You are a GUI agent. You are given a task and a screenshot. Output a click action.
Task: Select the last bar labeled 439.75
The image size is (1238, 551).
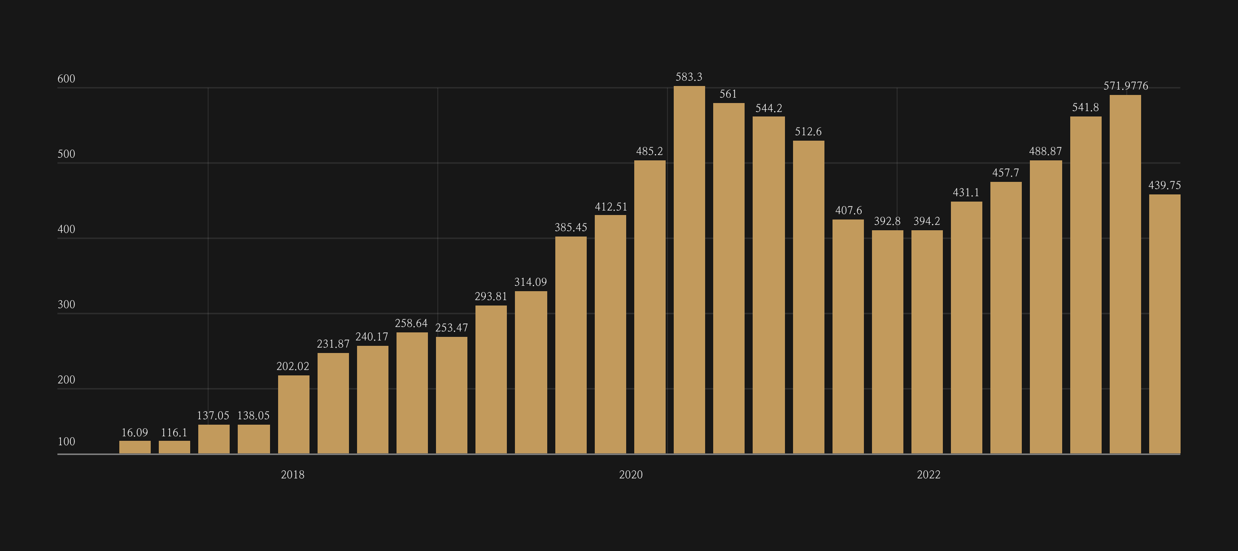(x=1164, y=324)
